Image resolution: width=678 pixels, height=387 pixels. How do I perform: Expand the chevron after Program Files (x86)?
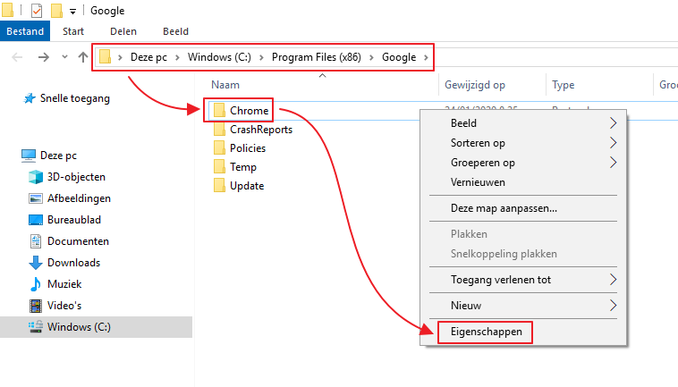(371, 57)
